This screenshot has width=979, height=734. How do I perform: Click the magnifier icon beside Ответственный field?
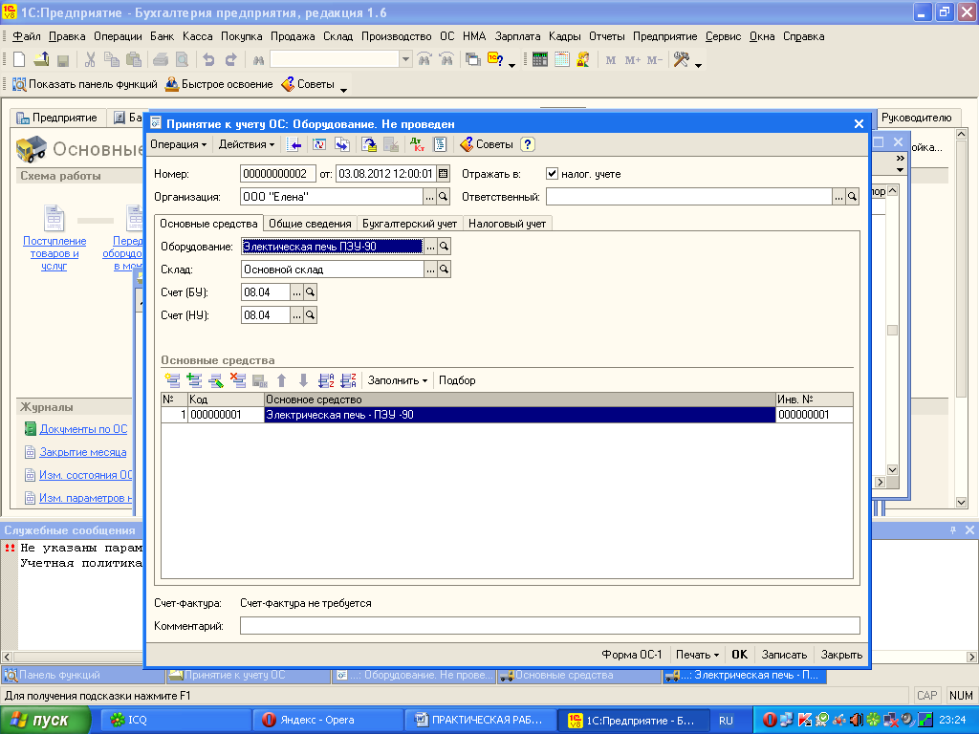click(x=852, y=197)
